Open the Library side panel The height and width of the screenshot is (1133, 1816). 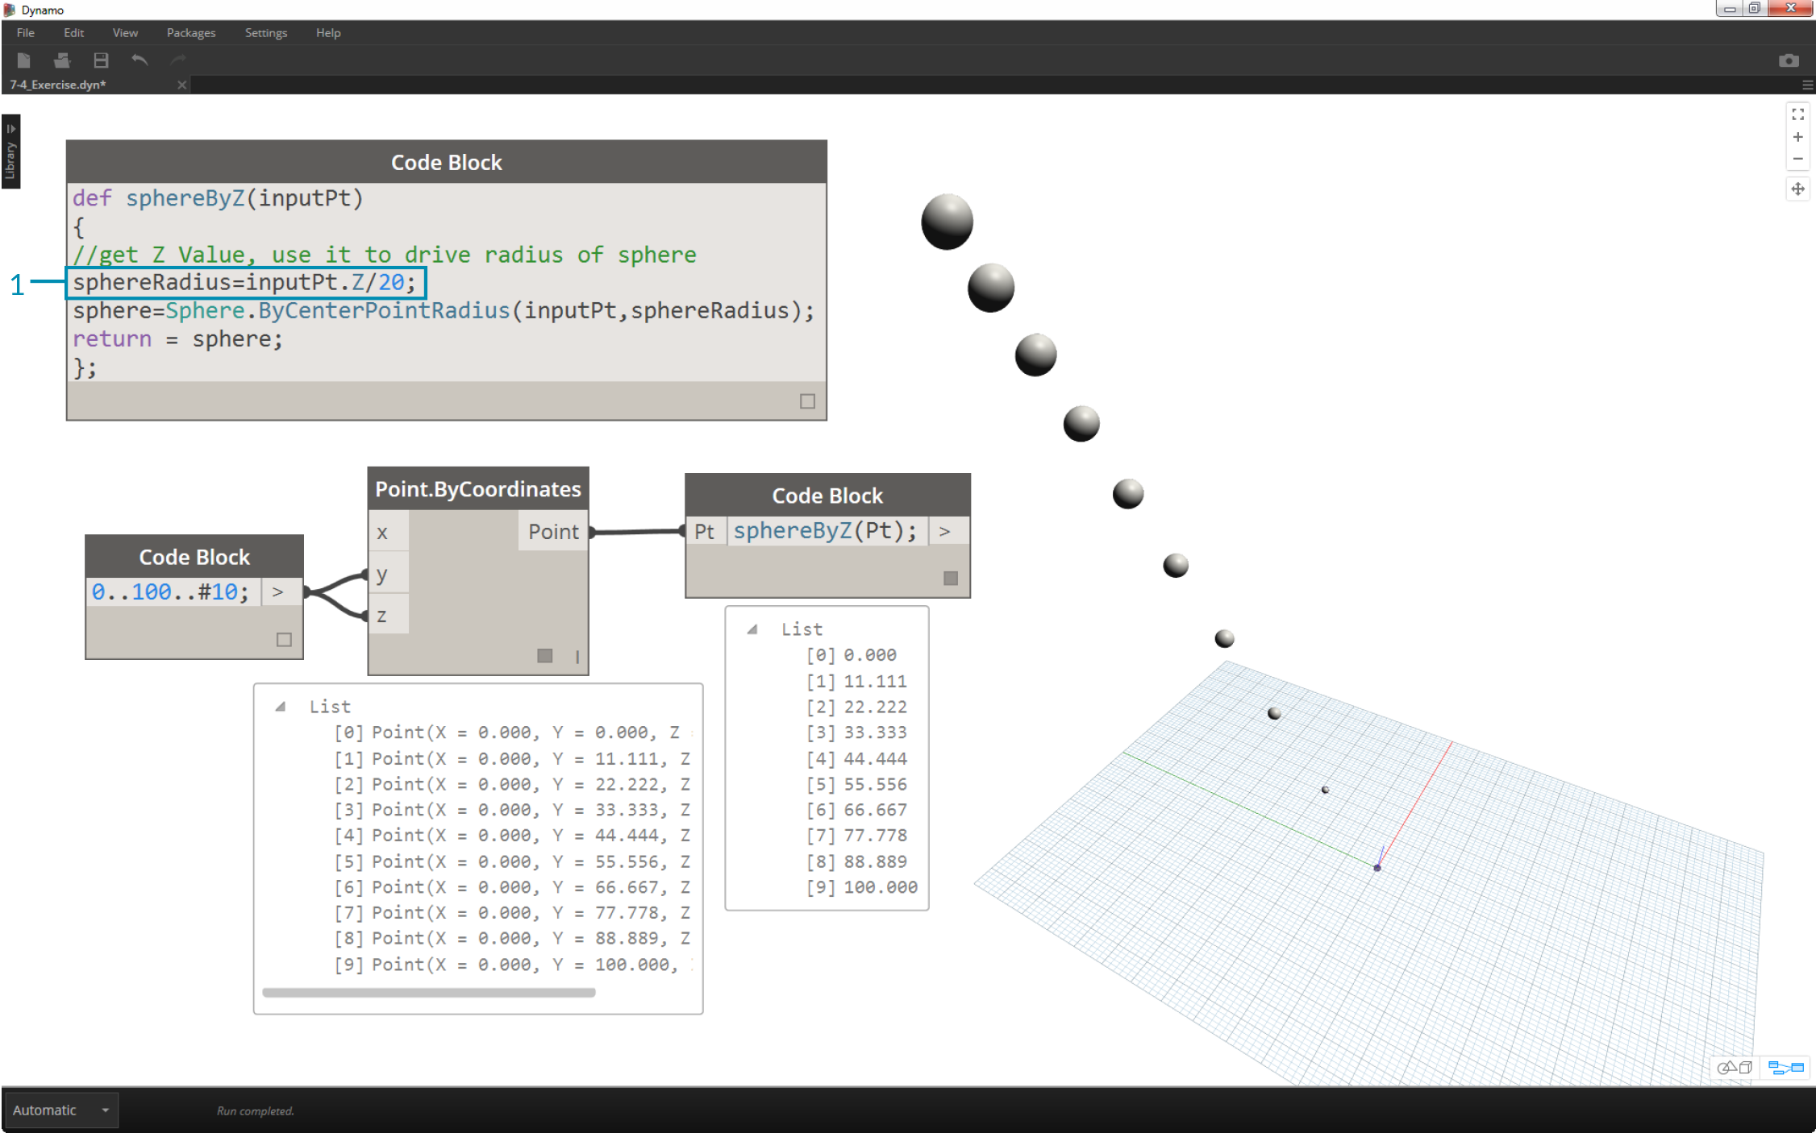pos(10,151)
